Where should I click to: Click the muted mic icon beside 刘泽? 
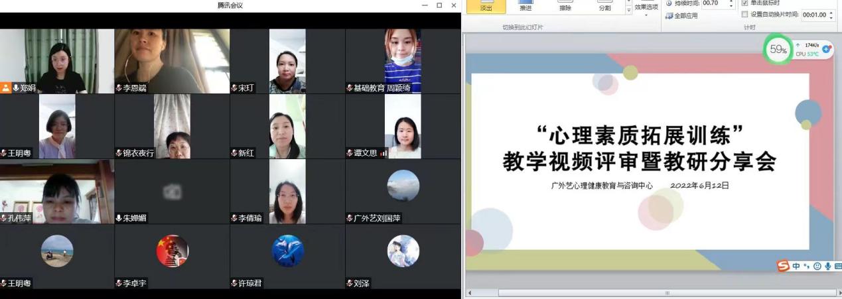pyautogui.click(x=350, y=283)
